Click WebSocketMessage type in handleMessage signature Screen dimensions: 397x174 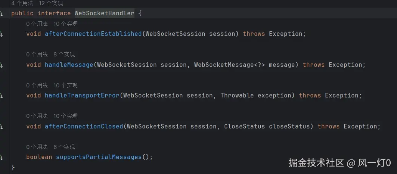point(224,65)
